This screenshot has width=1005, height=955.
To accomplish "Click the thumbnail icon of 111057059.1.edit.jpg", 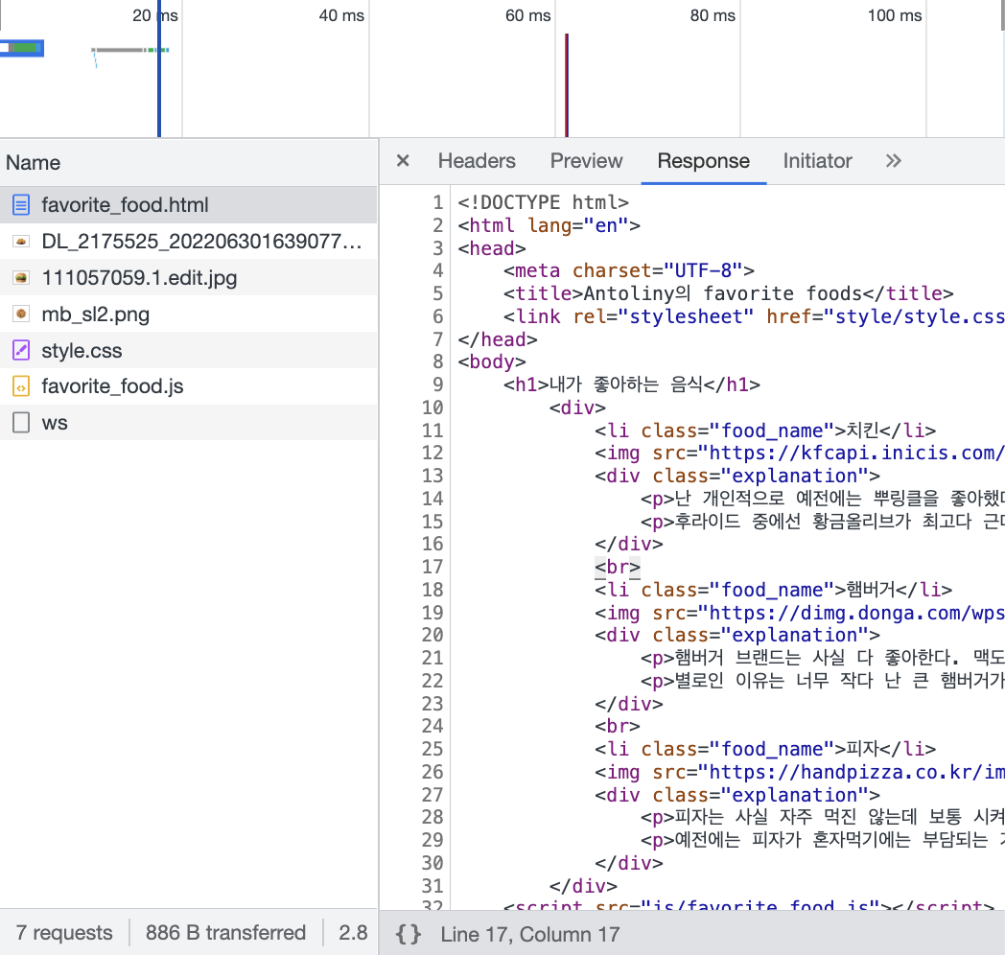I will coord(21,277).
